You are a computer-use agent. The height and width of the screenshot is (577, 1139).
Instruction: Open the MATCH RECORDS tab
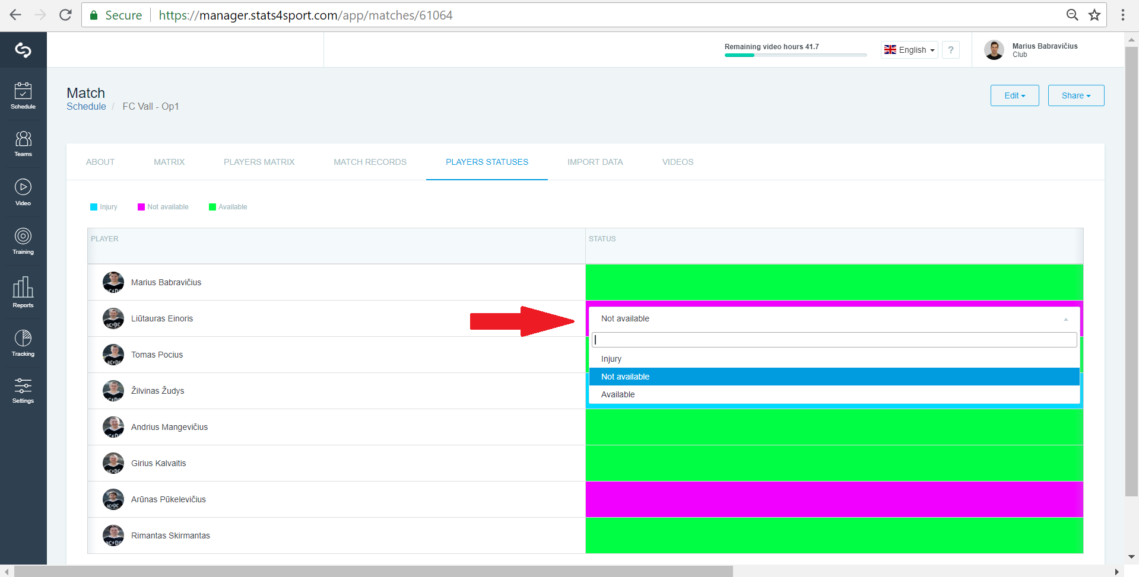pos(370,162)
